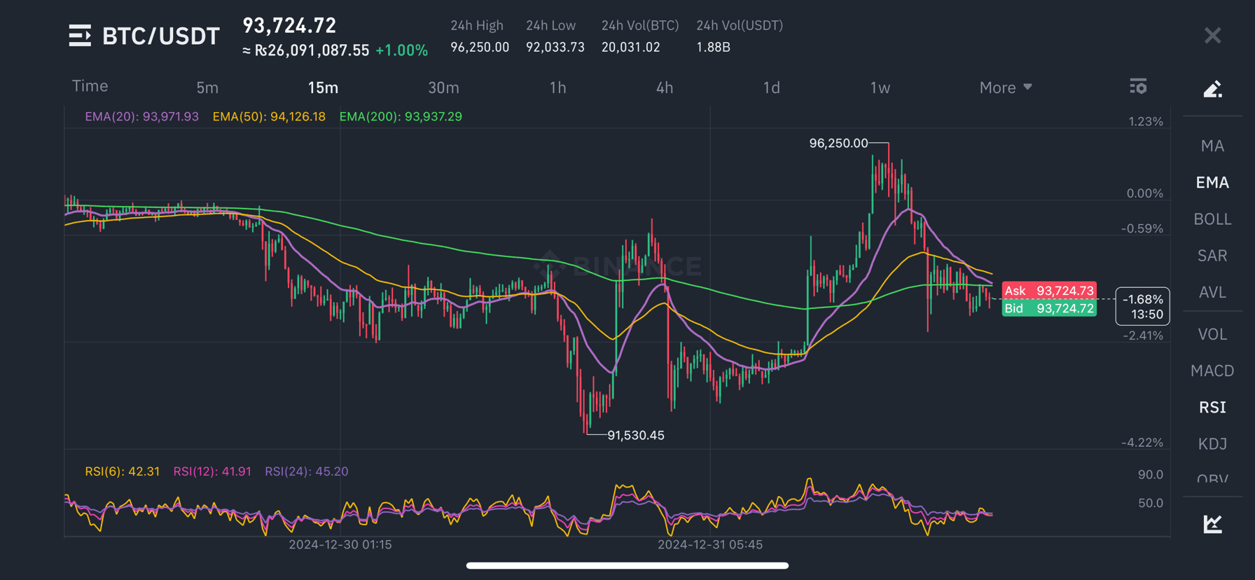This screenshot has height=580, width=1255.
Task: Click the EMA(20) legend value
Action: 141,116
